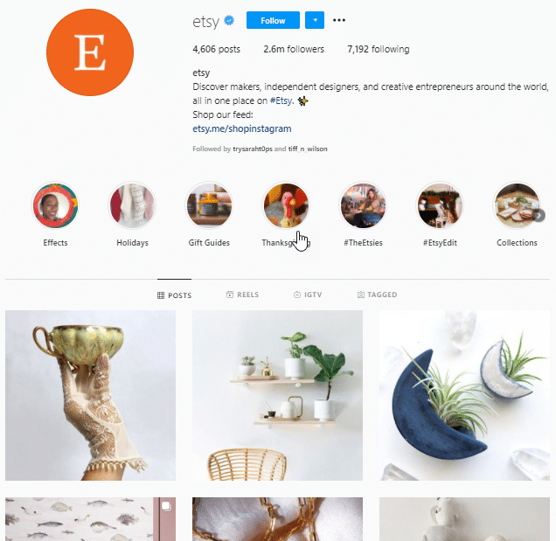Open the three-dots options menu

(339, 20)
